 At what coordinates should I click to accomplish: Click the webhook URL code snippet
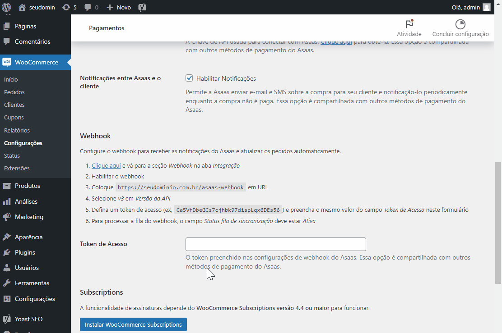point(181,187)
